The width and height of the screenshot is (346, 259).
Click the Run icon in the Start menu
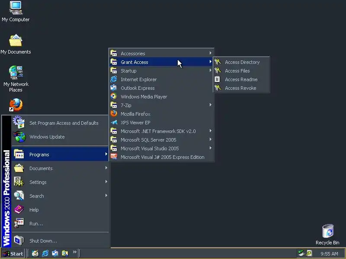point(19,223)
